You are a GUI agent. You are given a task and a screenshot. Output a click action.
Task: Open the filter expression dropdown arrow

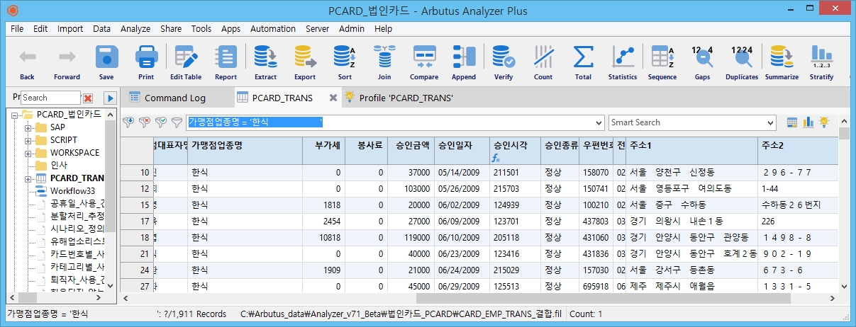[599, 122]
